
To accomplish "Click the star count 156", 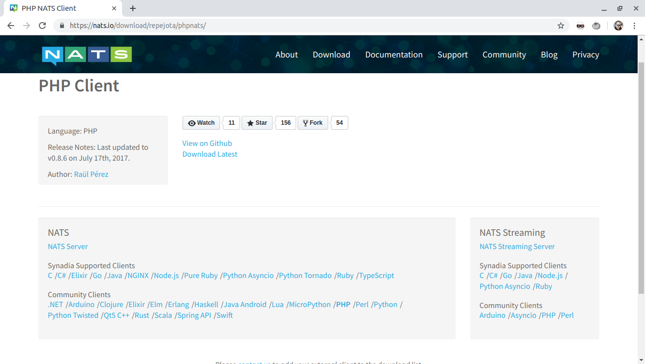I will pos(286,123).
